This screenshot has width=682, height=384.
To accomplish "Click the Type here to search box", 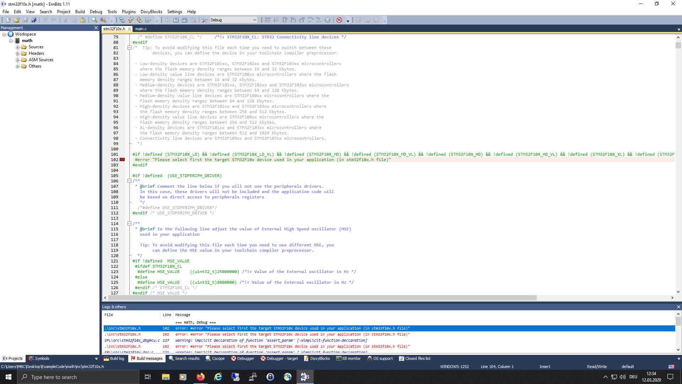I will click(x=78, y=377).
